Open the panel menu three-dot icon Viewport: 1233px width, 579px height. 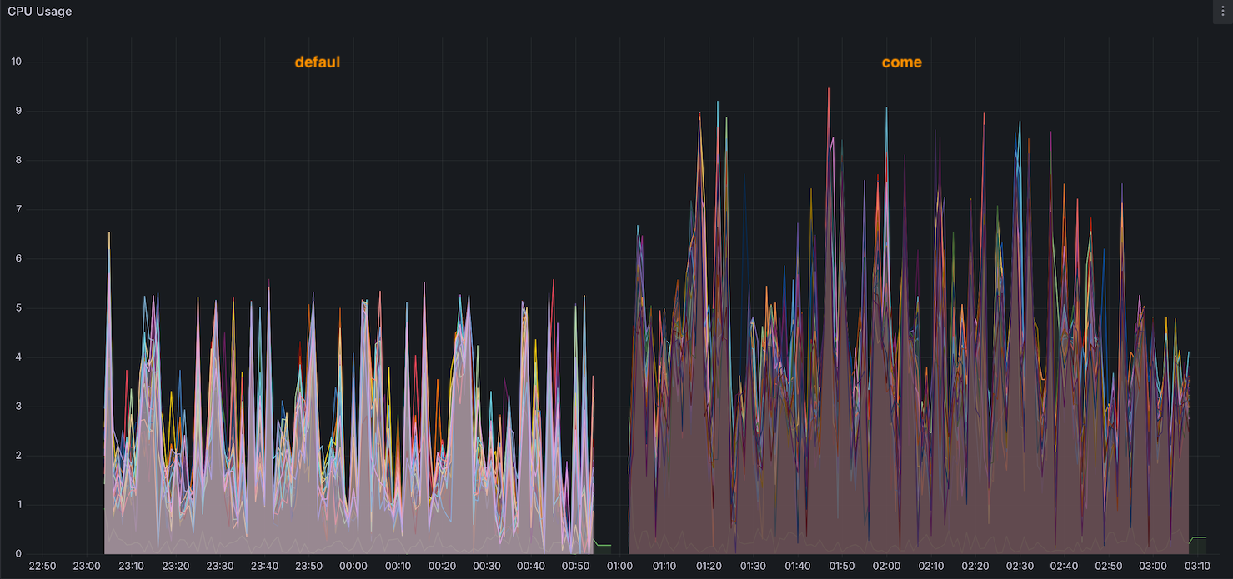coord(1222,12)
